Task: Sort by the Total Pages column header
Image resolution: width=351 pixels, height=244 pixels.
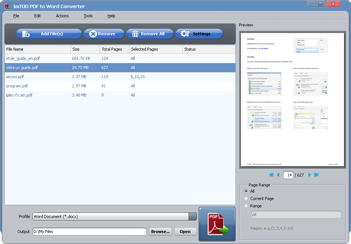Action: pos(114,49)
